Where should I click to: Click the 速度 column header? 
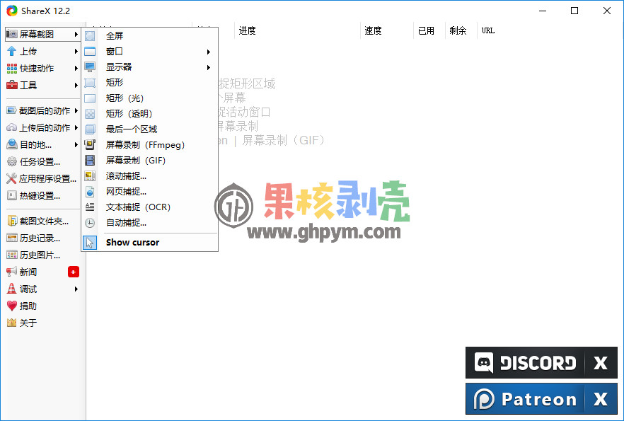387,30
